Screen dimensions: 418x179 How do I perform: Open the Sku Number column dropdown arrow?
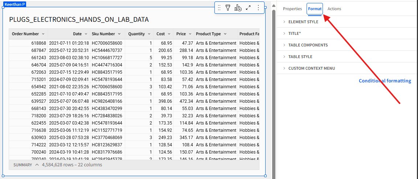point(119,34)
